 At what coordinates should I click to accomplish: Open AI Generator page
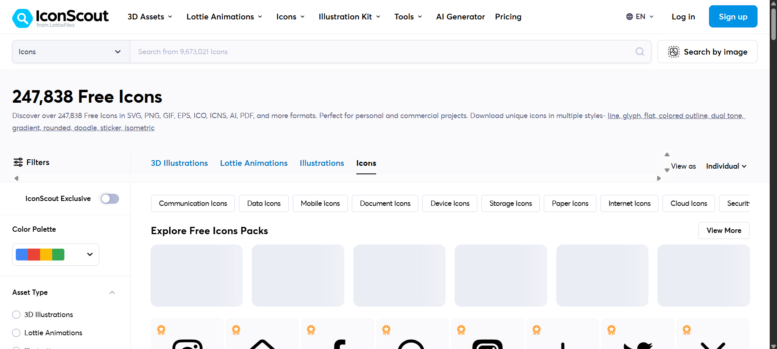[460, 17]
